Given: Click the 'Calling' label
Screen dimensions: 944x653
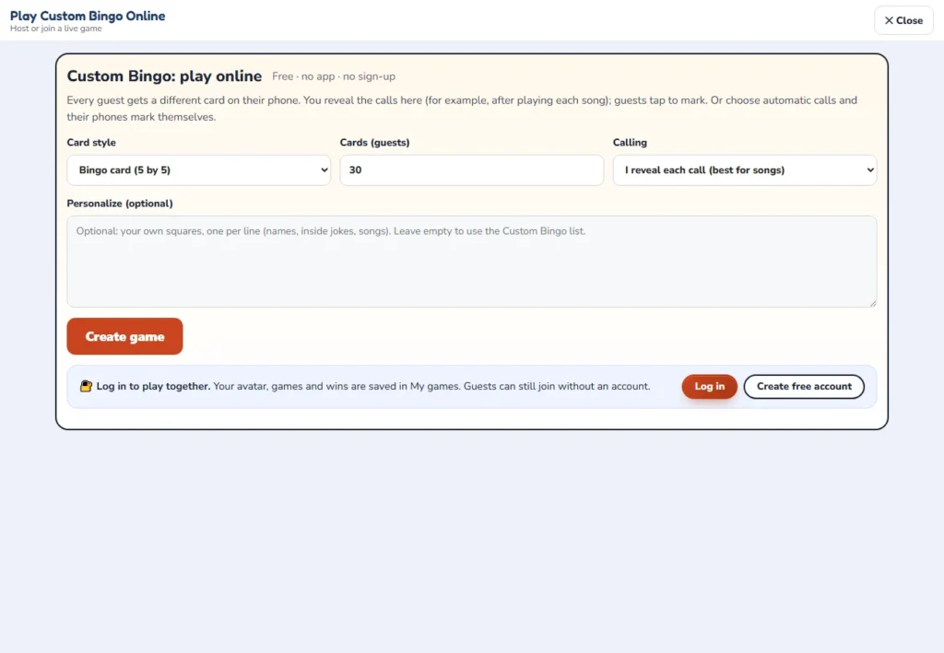Looking at the screenshot, I should [x=630, y=143].
